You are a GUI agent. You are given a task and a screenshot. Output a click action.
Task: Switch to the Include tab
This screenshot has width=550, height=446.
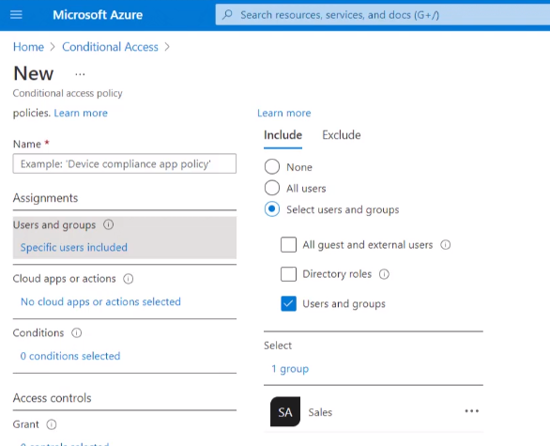(x=283, y=135)
